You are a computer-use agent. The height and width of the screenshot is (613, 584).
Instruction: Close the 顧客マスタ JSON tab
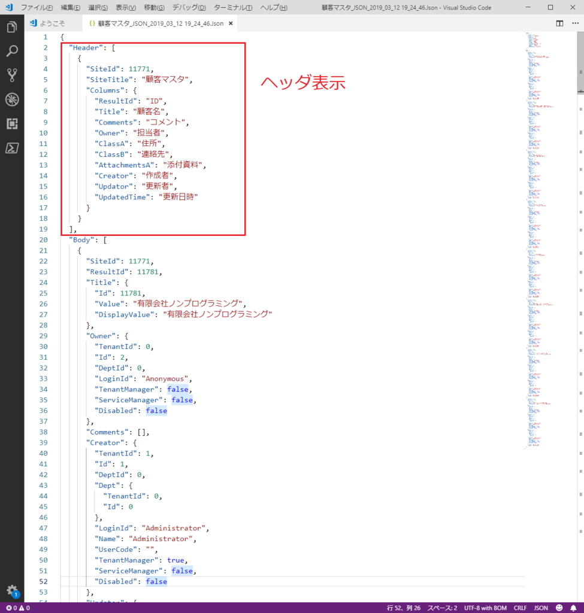pos(231,23)
